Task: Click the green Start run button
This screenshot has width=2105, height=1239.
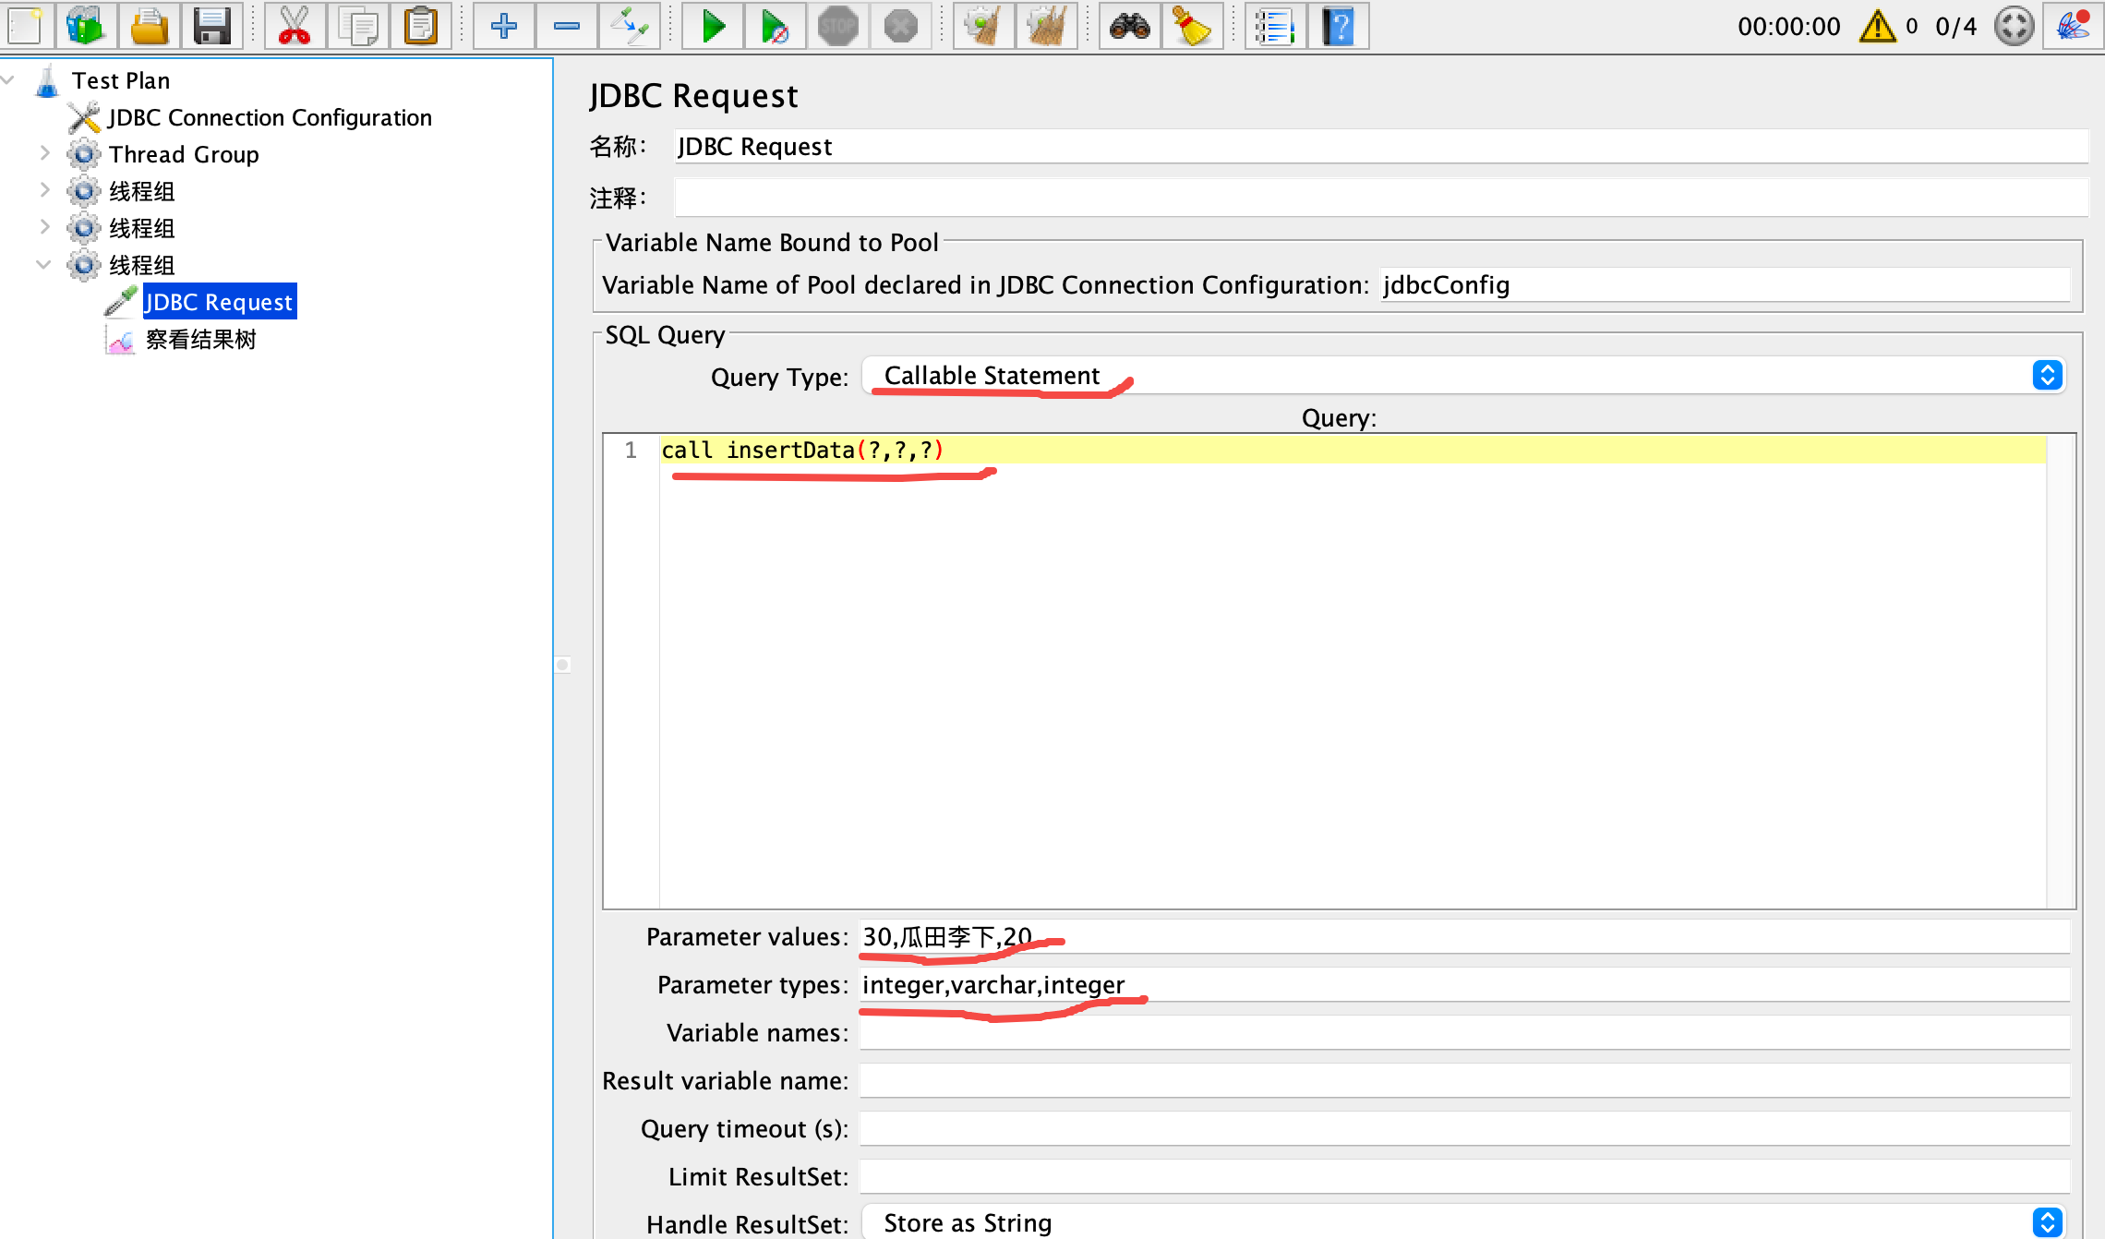Action: 712,26
